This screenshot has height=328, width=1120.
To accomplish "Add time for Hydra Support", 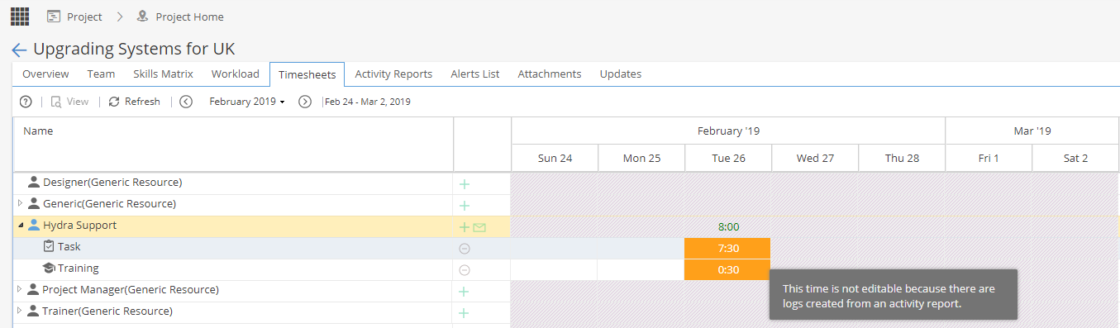I will (465, 227).
